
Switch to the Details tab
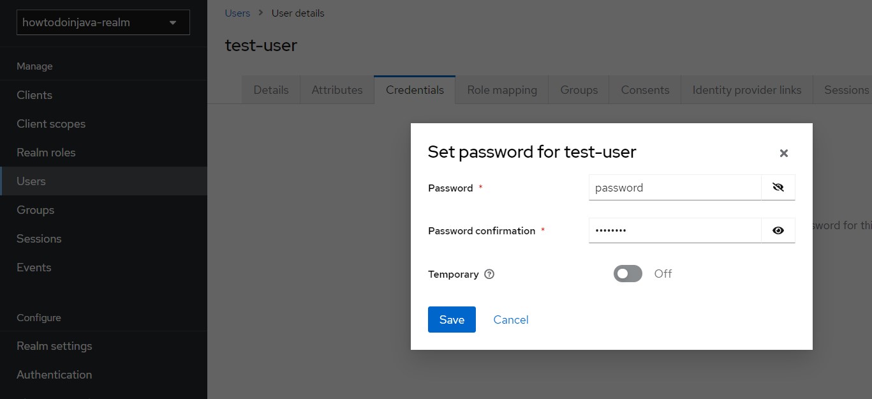[270, 89]
